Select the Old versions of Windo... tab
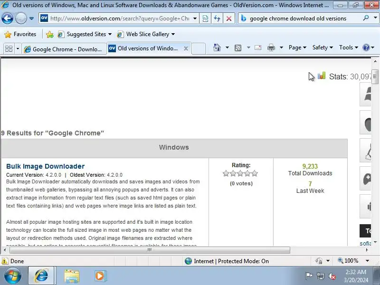The width and height of the screenshot is (380, 285). pos(144,48)
